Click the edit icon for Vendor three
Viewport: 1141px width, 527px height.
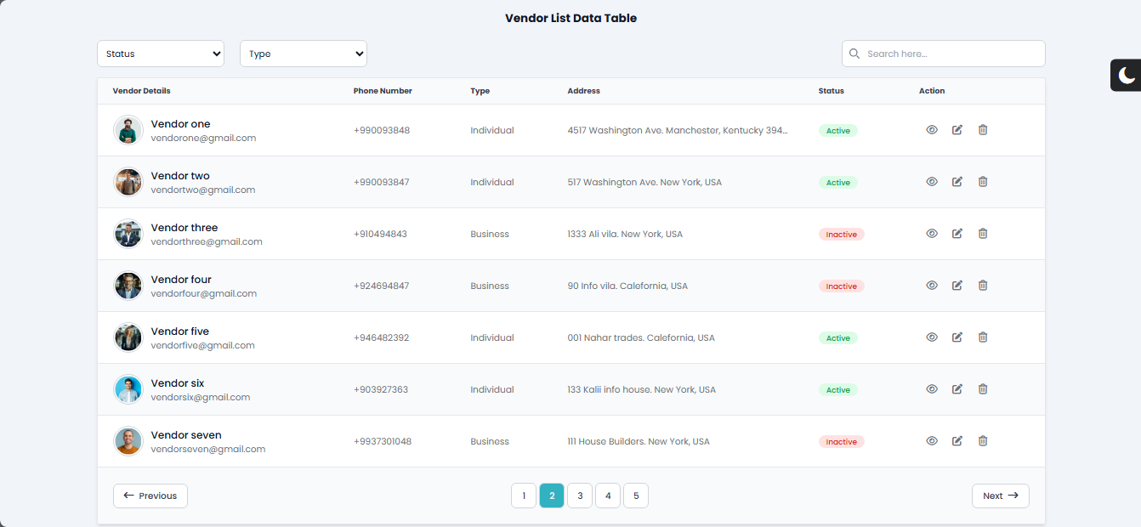[957, 234]
